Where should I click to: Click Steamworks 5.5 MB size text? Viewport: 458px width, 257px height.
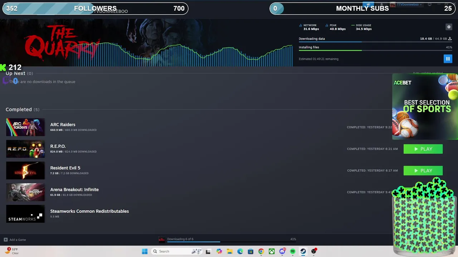54,217
